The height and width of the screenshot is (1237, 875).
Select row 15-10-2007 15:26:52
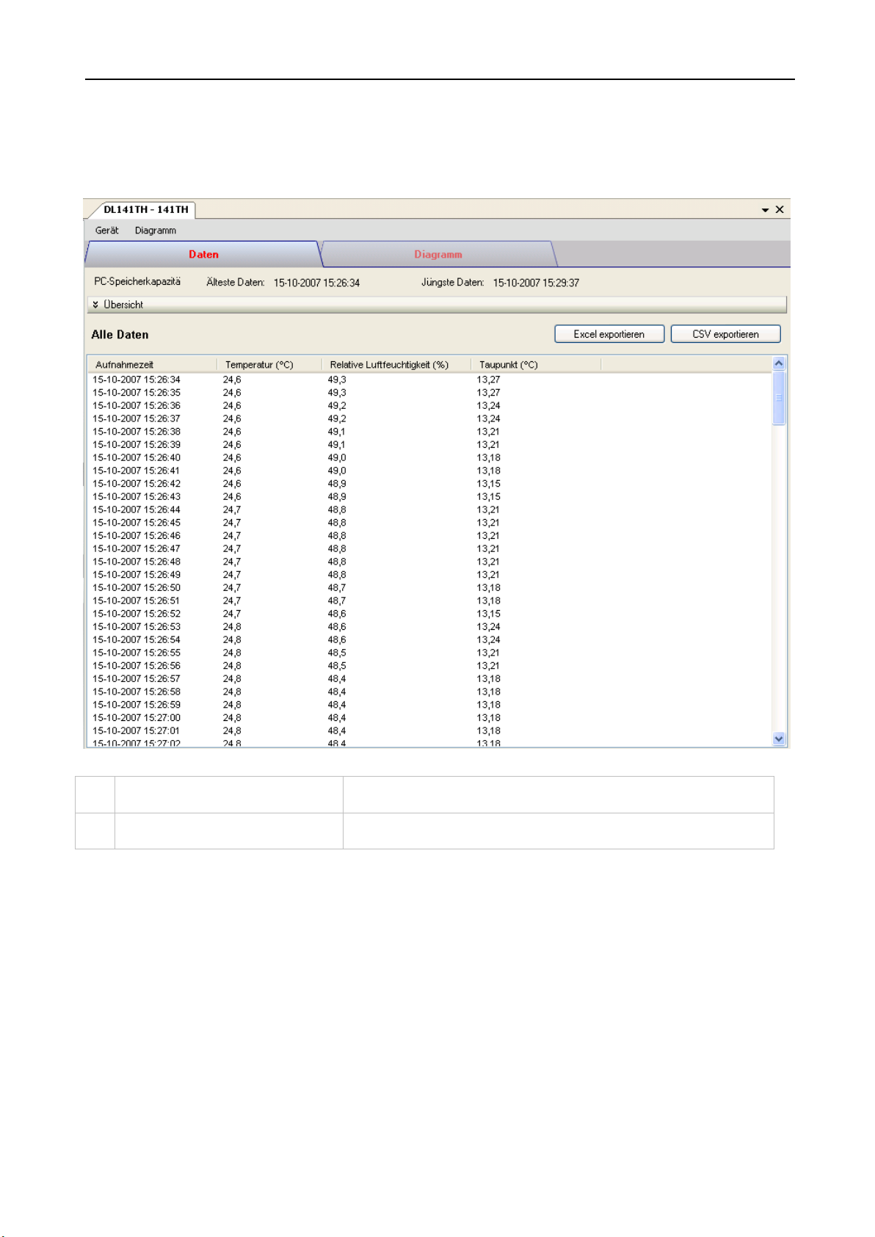pos(429,614)
